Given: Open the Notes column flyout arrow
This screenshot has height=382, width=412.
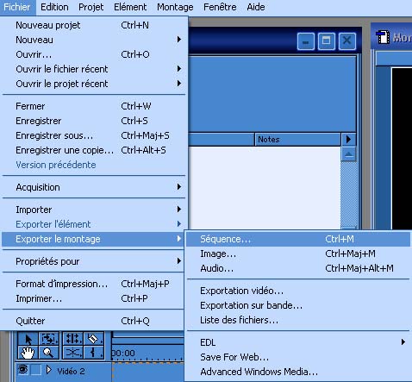Looking at the screenshot, I should click(348, 140).
